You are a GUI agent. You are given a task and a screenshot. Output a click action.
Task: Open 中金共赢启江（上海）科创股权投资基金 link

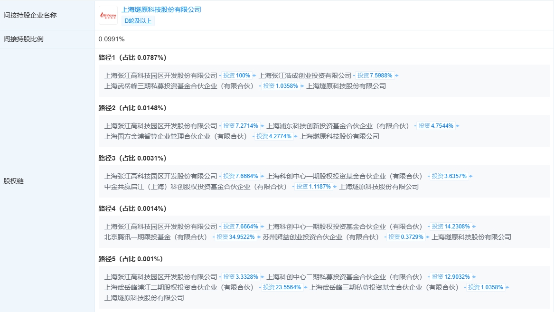[x=196, y=187]
